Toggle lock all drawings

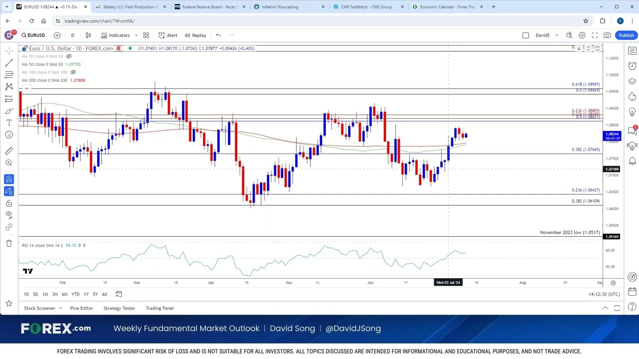coord(9,203)
